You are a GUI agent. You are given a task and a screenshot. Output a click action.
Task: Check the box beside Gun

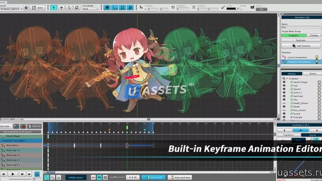[319, 86]
